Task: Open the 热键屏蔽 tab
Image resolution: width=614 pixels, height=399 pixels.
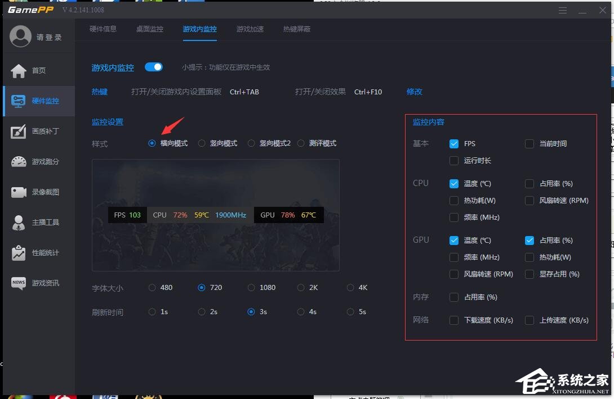Action: point(296,29)
